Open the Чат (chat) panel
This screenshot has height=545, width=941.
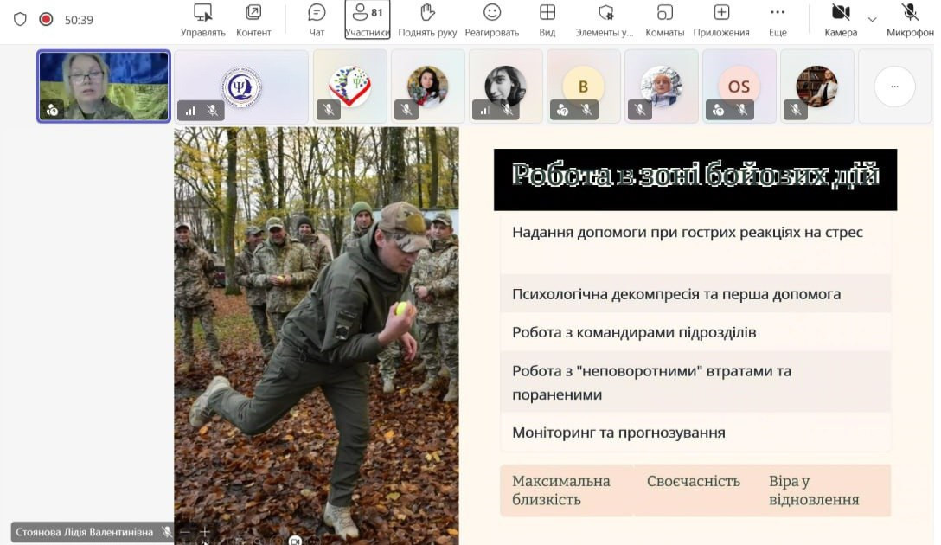[317, 20]
